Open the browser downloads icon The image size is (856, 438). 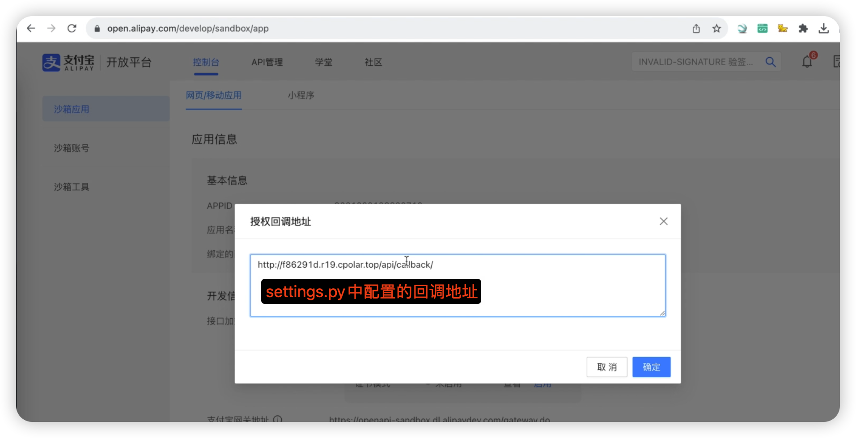[824, 29]
